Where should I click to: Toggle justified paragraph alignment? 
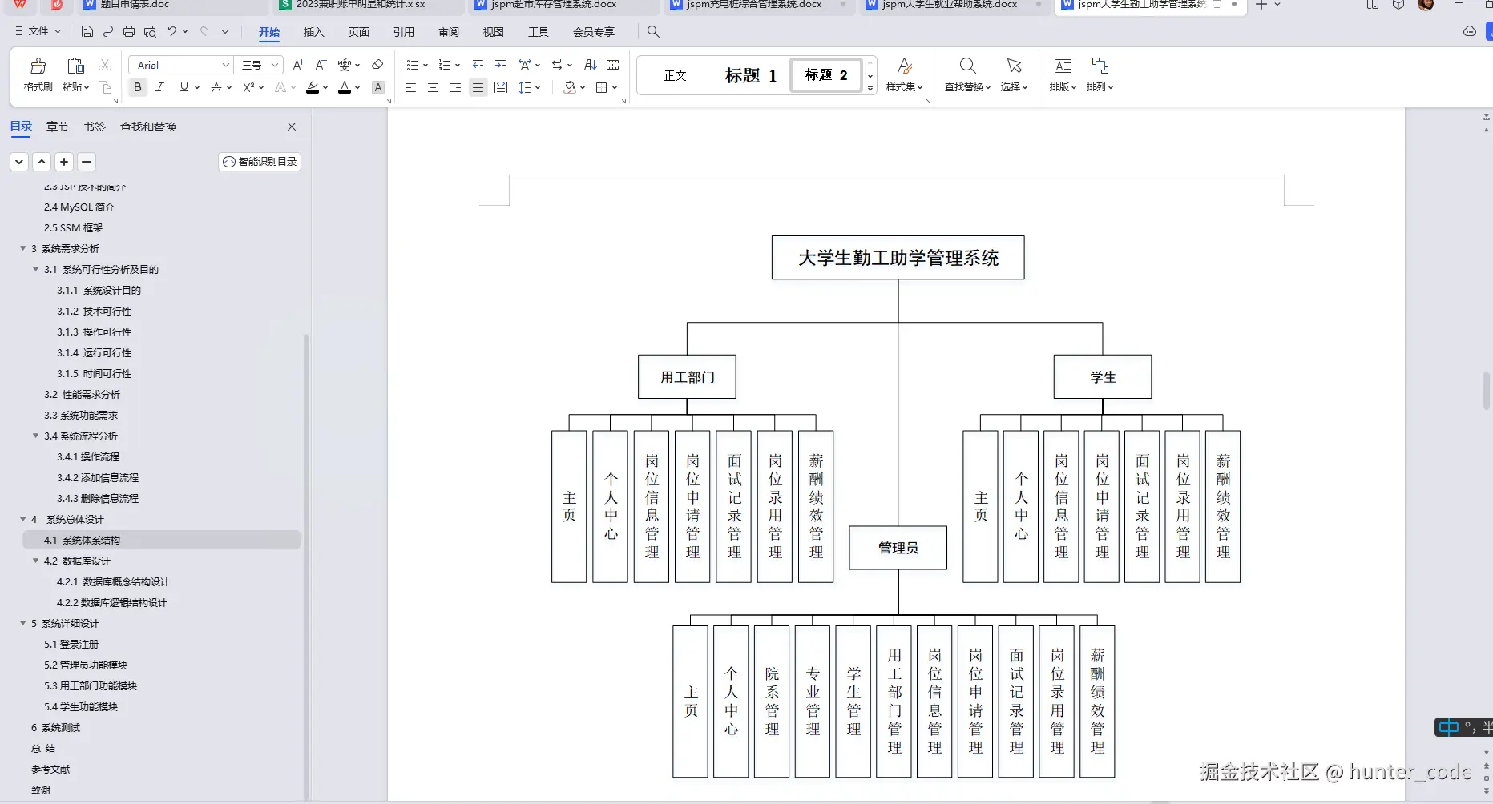[478, 87]
